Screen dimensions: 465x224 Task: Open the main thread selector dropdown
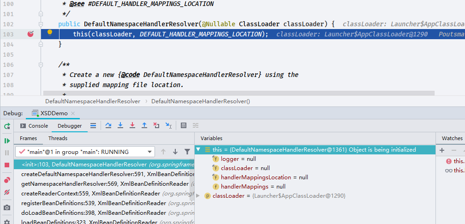(x=85, y=152)
